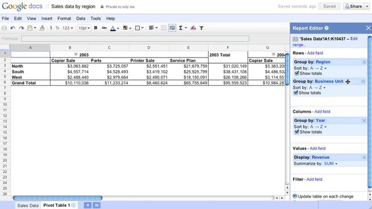Image resolution: width=372 pixels, height=209 pixels.
Task: Select Update table on each change
Action: 295,196
